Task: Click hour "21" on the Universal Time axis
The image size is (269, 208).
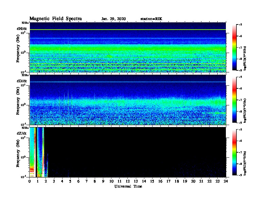Action: (x=201, y=181)
